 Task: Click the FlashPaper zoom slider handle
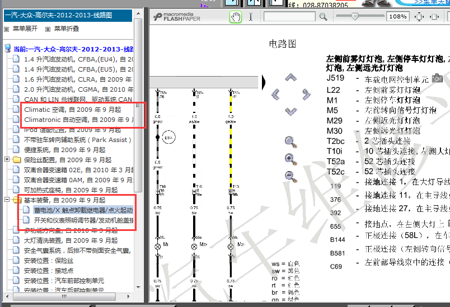pos(355,16)
